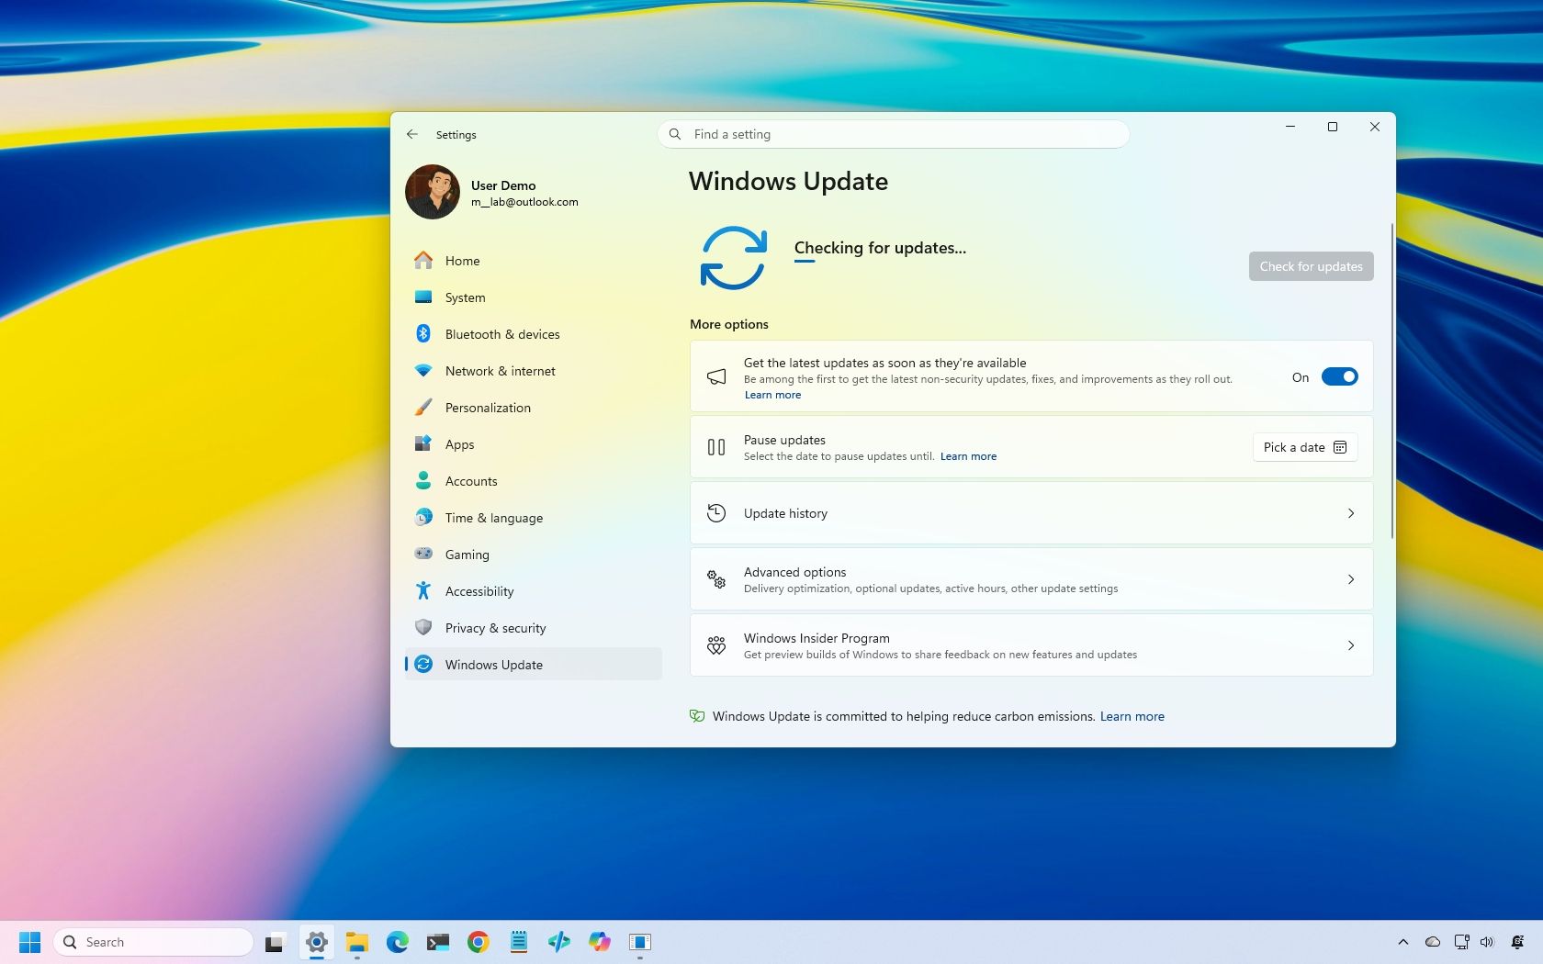Select Time & language settings
1543x964 pixels.
(533, 518)
